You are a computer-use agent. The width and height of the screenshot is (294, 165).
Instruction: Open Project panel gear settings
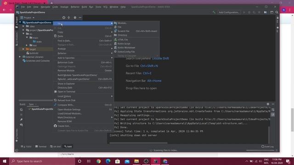coord(75,17)
